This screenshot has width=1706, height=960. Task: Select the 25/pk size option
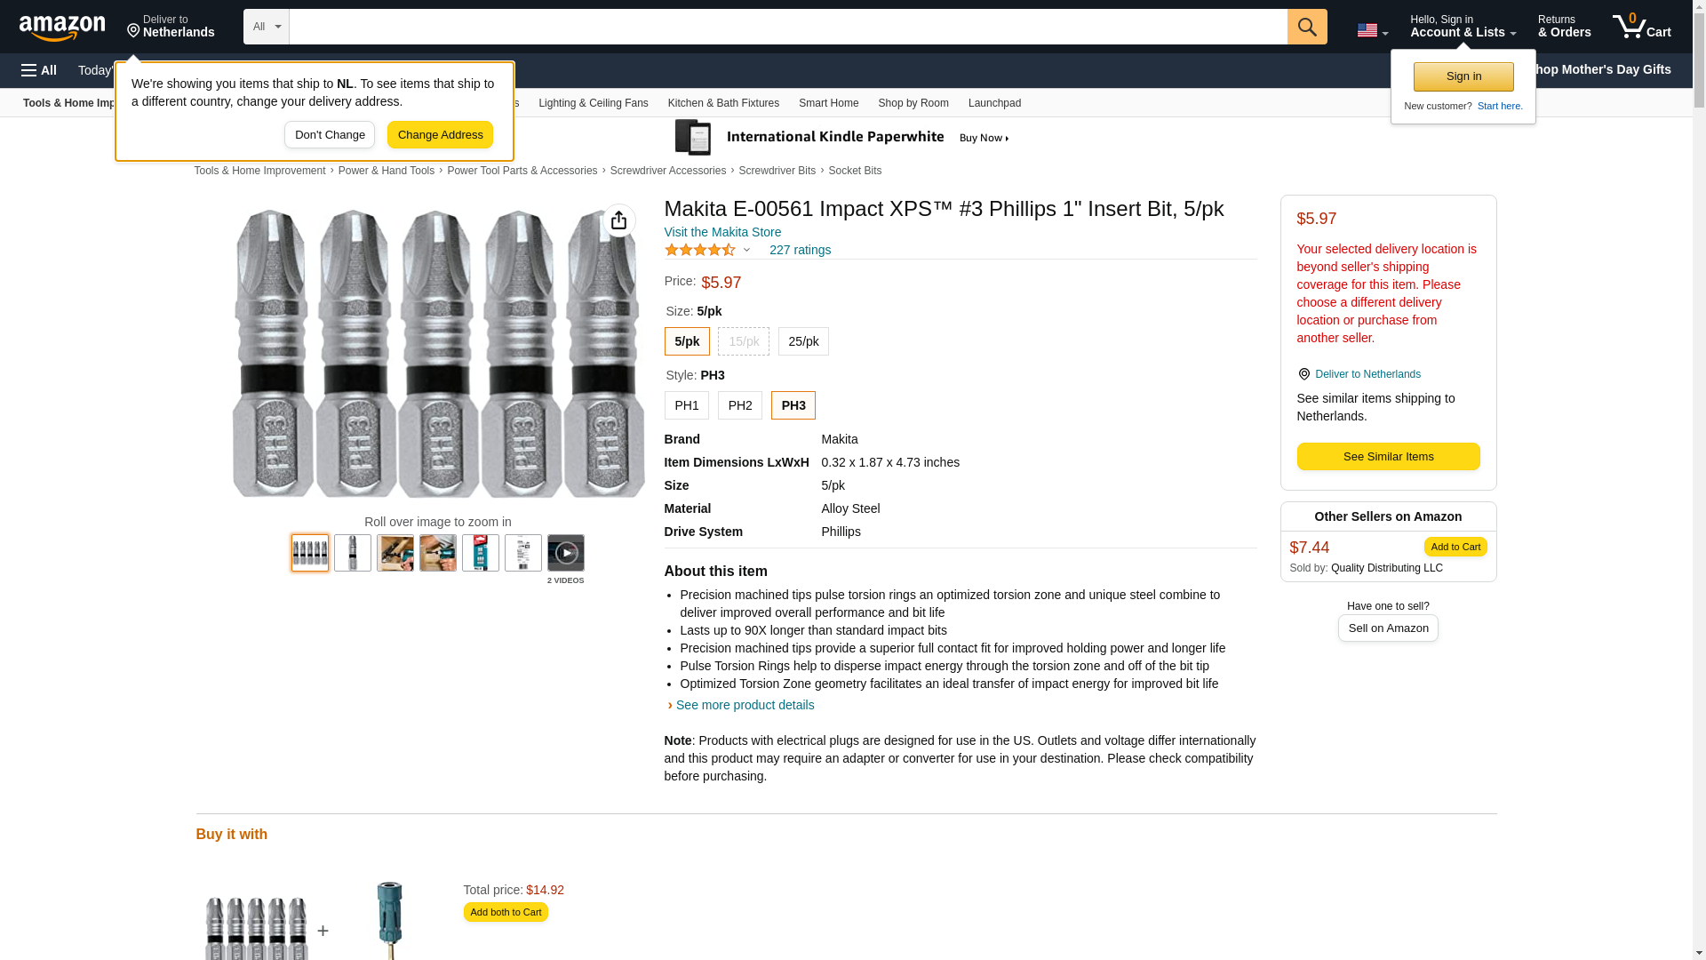click(x=803, y=341)
